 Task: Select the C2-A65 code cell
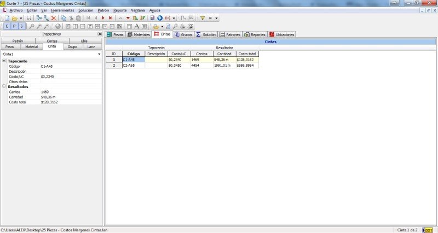pos(133,65)
